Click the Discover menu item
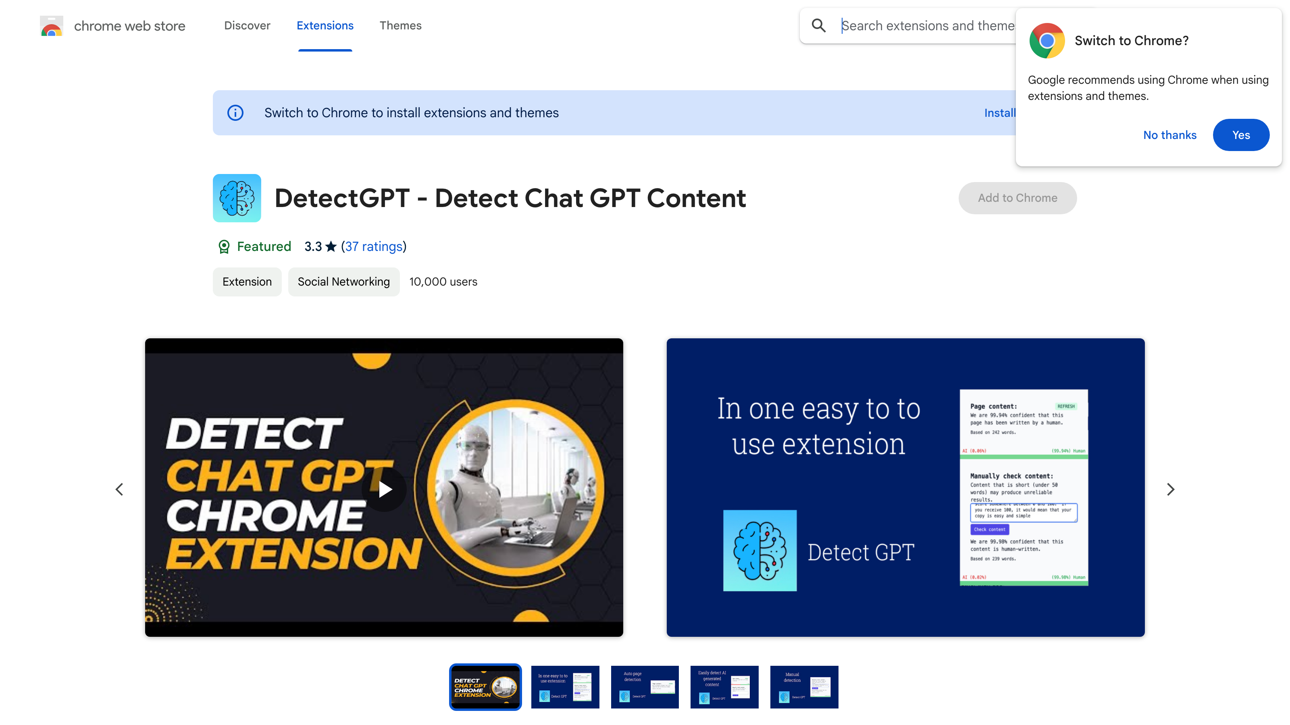The image size is (1290, 725). coord(247,25)
